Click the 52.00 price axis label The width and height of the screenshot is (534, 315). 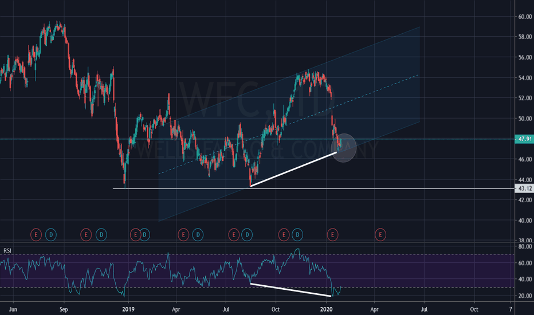click(x=525, y=98)
